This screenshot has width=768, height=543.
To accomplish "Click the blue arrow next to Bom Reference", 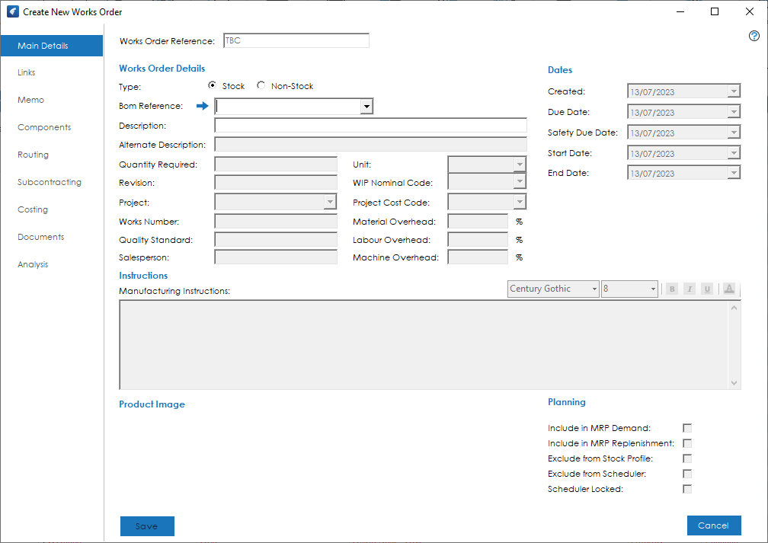I will click(x=203, y=106).
